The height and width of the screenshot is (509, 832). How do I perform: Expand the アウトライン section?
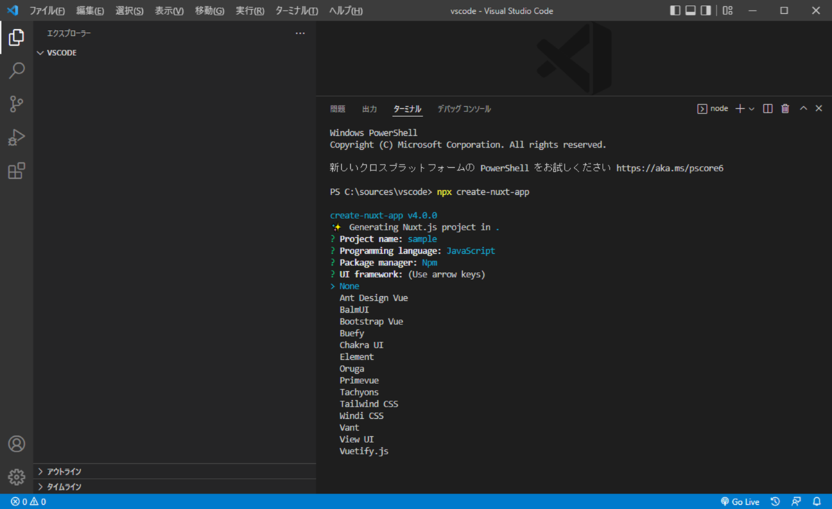175,472
